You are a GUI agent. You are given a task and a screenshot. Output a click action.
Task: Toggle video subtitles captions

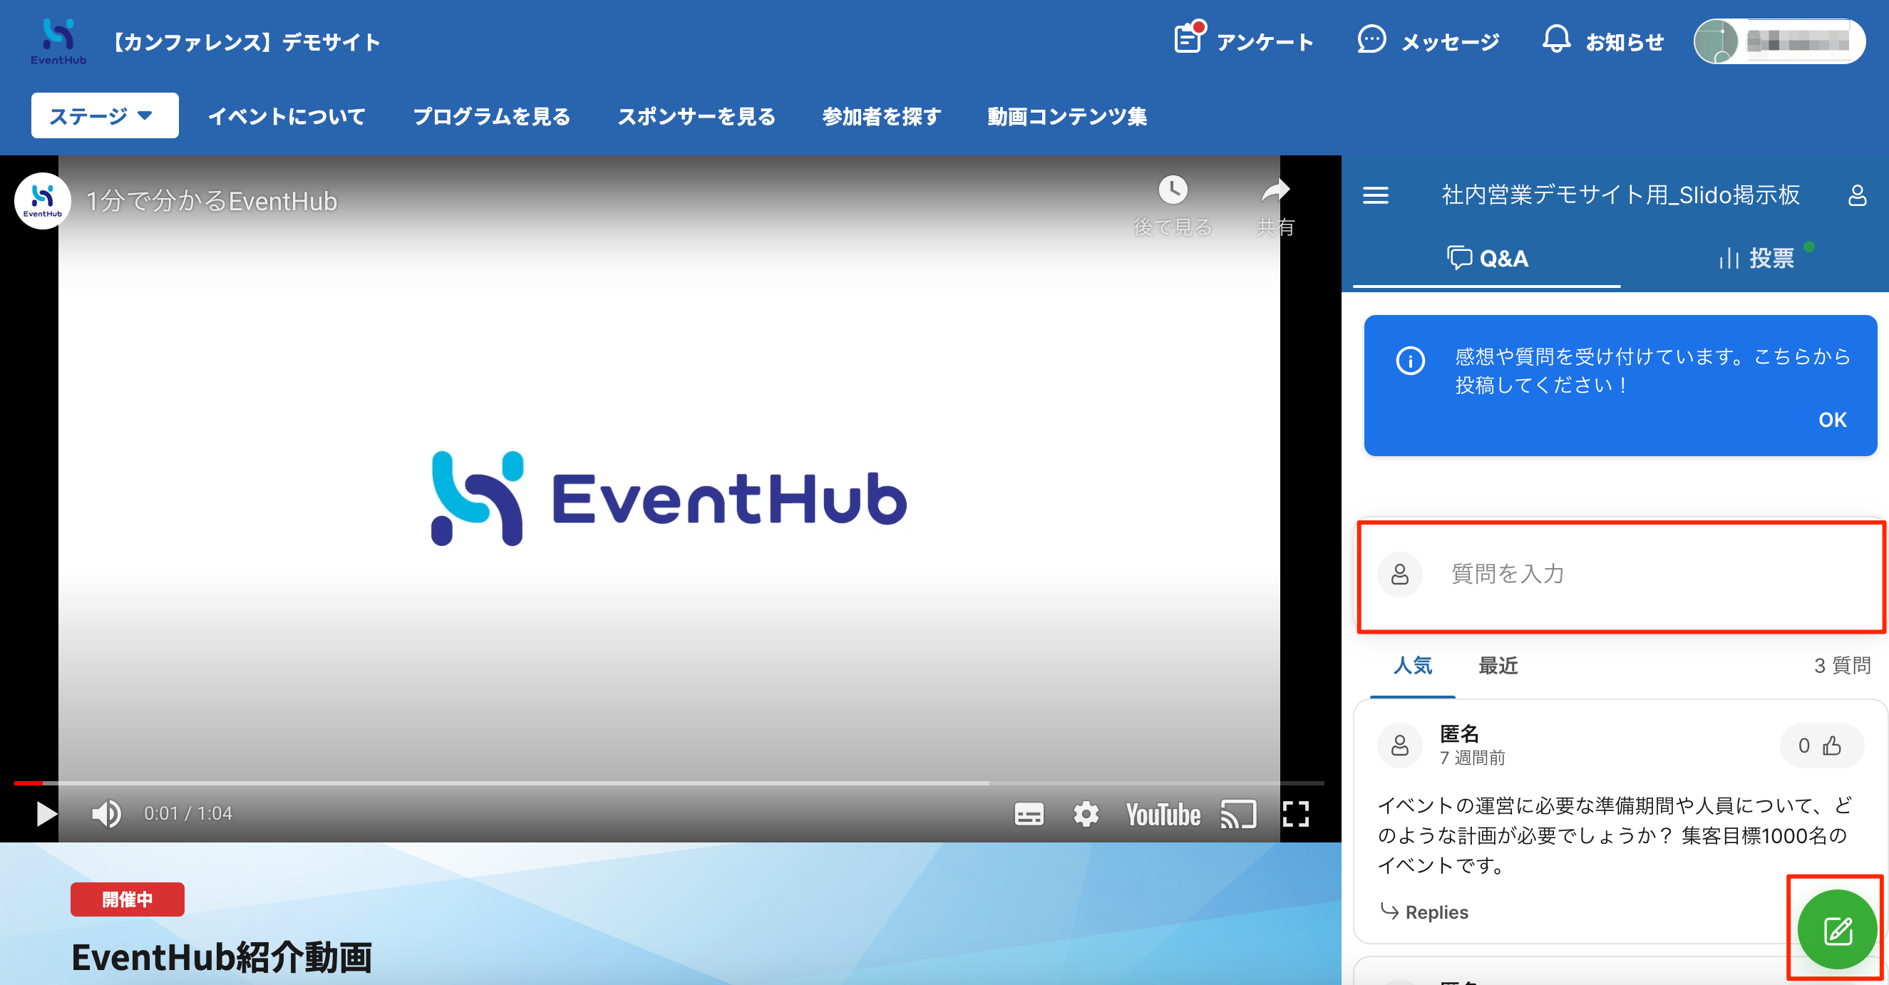(x=1029, y=814)
